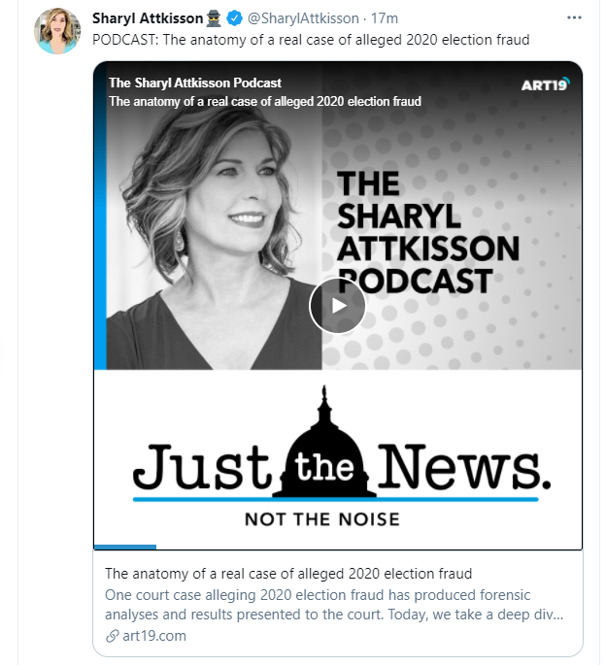Image resolution: width=606 pixels, height=665 pixels.
Task: Open the @SharylAttkisson handle link
Action: (303, 18)
